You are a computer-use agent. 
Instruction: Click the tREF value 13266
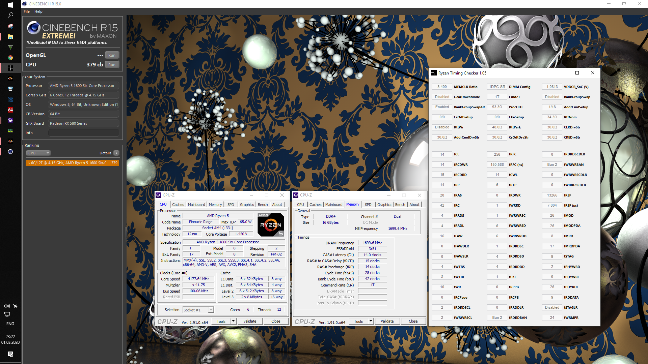(552, 195)
